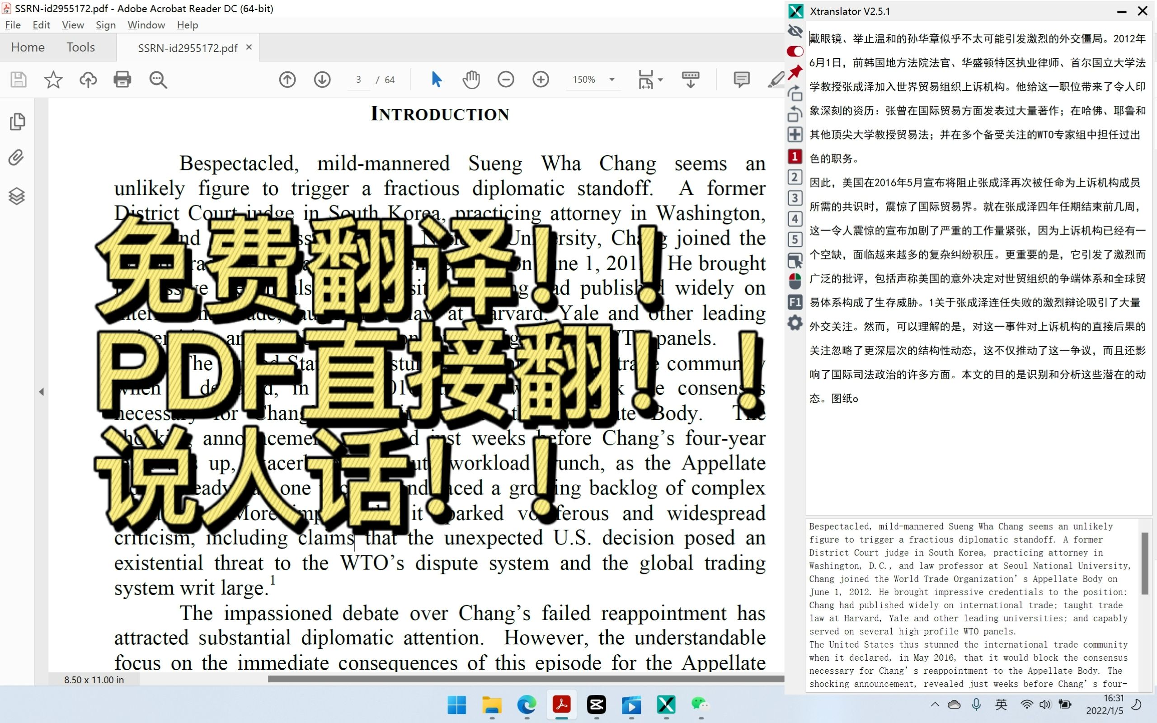The width and height of the screenshot is (1157, 723).
Task: Click the Zoom In plus button
Action: pos(540,80)
